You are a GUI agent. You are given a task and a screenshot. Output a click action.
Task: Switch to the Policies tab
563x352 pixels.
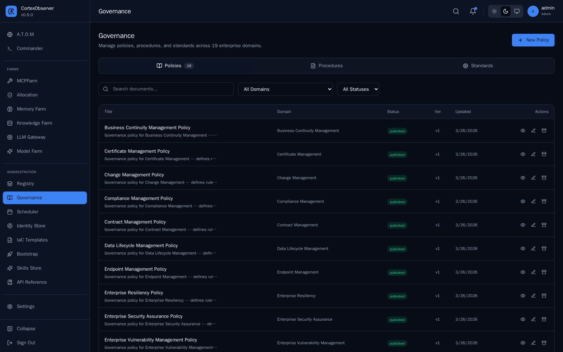pyautogui.click(x=175, y=66)
